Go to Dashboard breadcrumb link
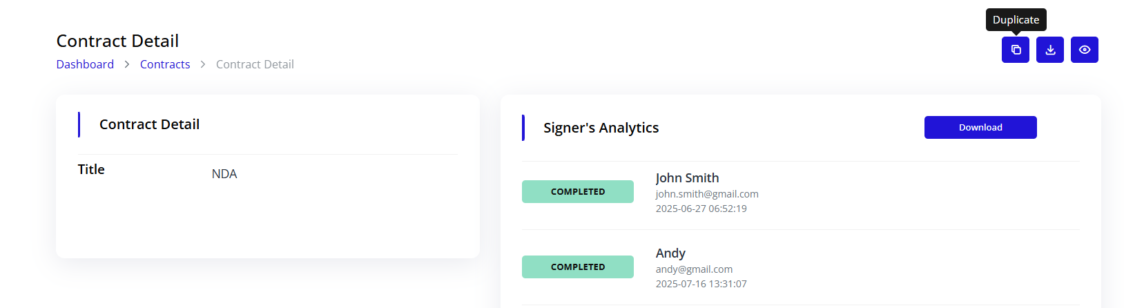This screenshot has height=308, width=1124. click(85, 64)
